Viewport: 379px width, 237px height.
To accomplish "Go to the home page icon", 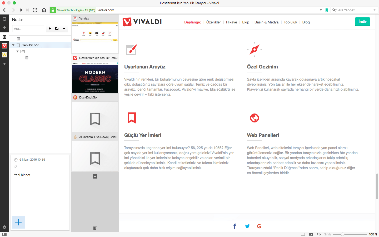I will [x=44, y=10].
